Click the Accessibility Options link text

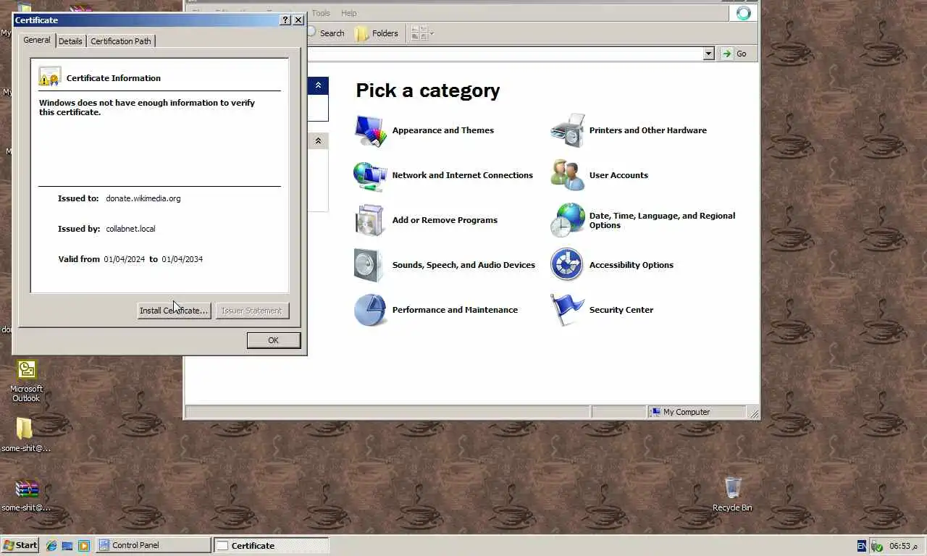tap(632, 265)
